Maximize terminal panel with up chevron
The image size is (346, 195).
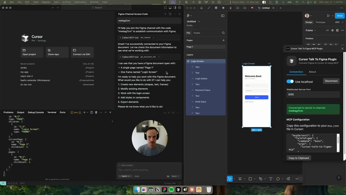[x=106, y=112]
